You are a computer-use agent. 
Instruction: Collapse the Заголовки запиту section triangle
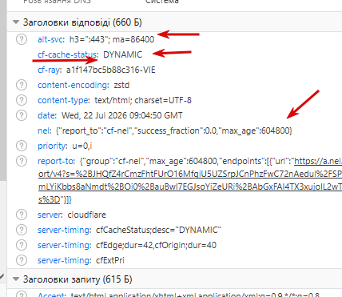tap(16, 279)
